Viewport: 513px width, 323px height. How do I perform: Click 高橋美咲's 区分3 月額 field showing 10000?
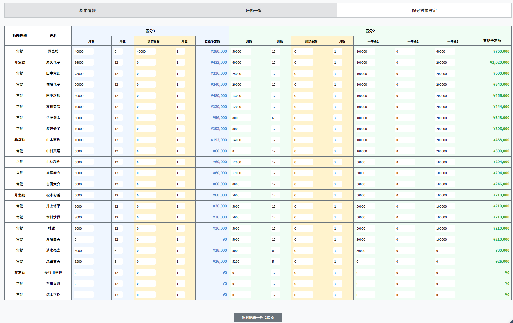click(83, 107)
